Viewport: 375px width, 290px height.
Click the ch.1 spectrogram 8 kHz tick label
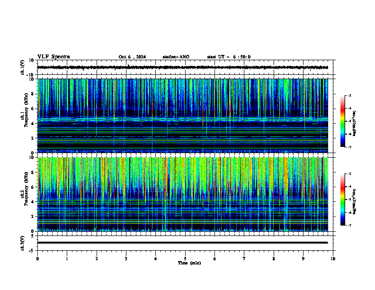33,94
